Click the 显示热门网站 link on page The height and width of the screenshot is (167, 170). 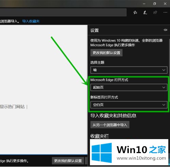[12, 107]
